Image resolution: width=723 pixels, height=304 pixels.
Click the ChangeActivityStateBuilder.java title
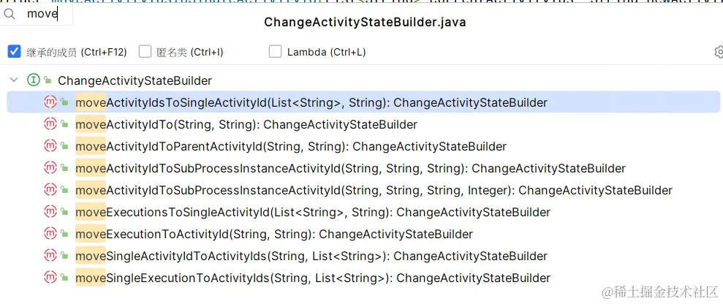365,23
